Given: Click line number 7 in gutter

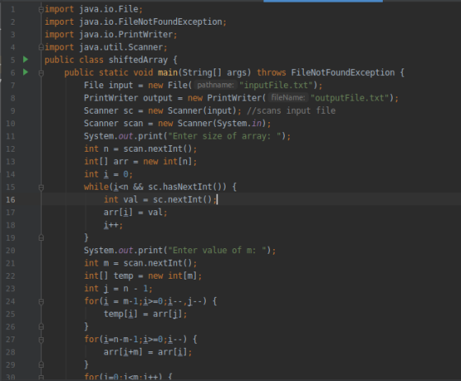Looking at the screenshot, I should [12, 86].
